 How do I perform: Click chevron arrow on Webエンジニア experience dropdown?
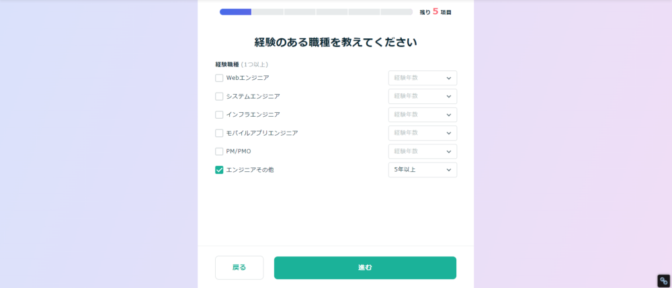pos(449,79)
